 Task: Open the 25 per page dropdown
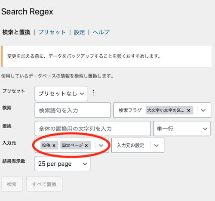coord(62,164)
